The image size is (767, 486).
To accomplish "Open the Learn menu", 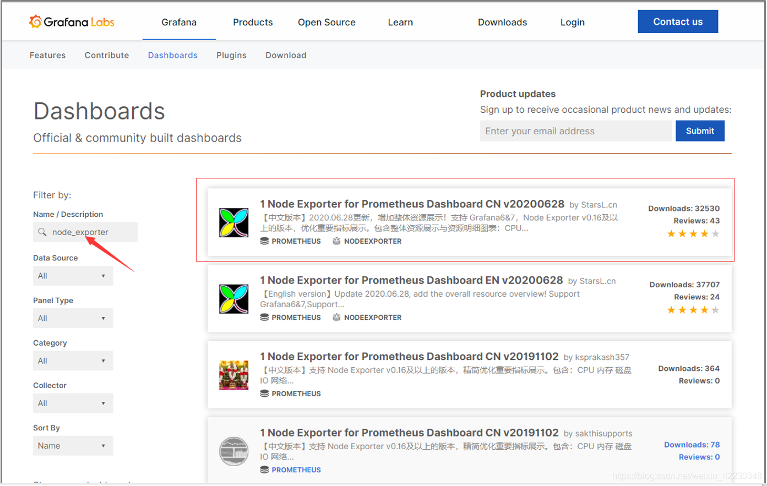I will tap(400, 22).
